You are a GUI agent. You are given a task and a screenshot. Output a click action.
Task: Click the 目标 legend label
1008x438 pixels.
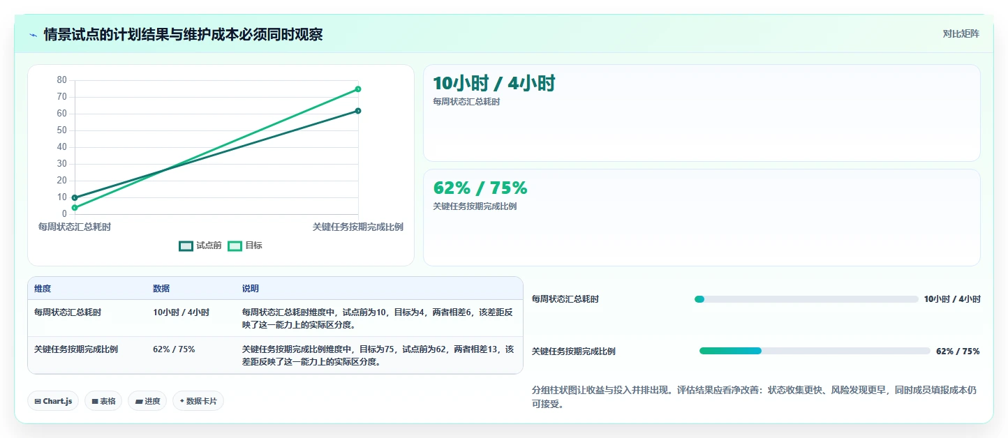click(254, 246)
